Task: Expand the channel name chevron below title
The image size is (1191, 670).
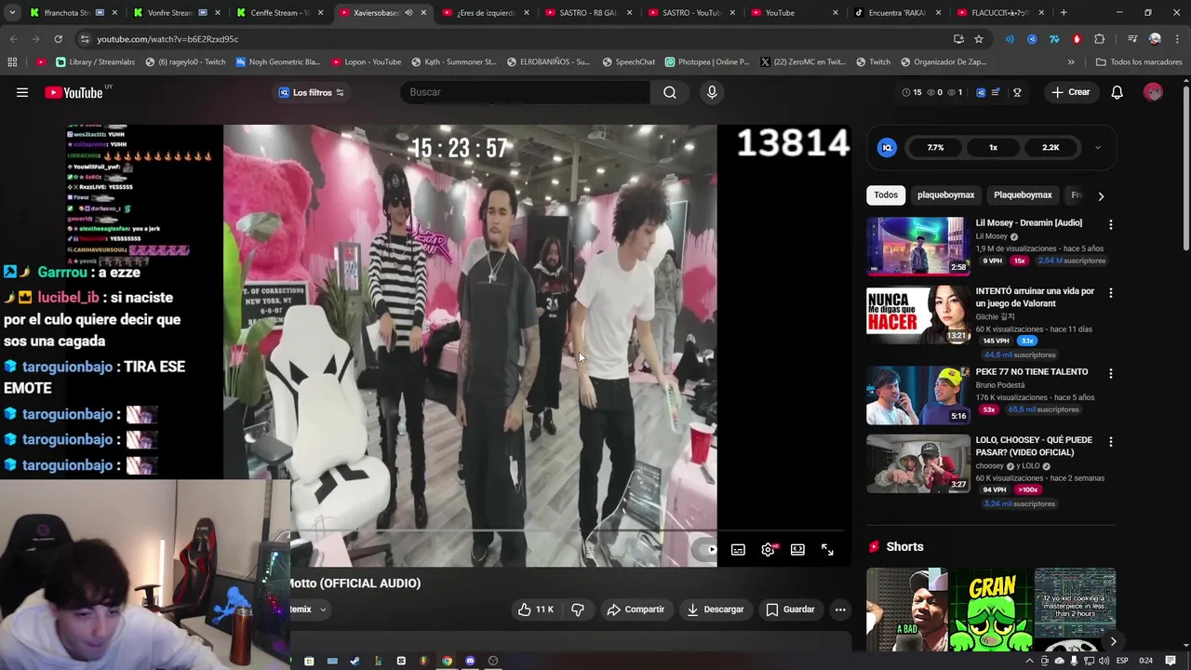Action: coord(323,610)
